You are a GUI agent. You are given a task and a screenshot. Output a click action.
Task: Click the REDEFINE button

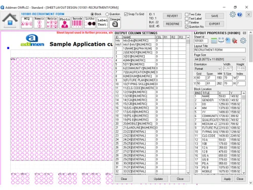pos(173,24)
